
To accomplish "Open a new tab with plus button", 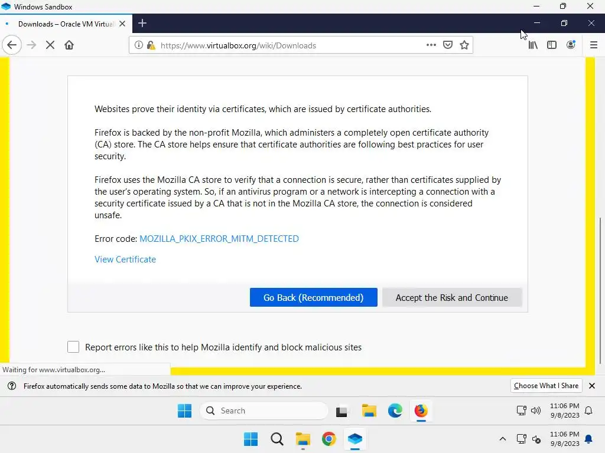I will [x=142, y=23].
